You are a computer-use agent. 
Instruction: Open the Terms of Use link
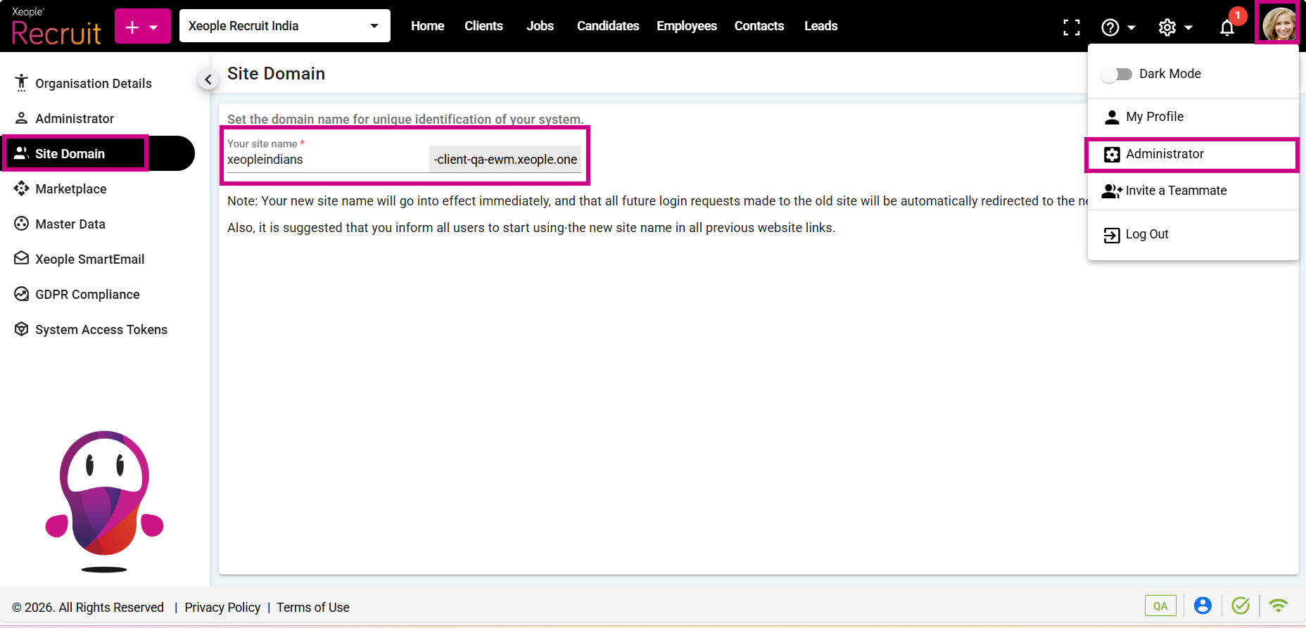click(312, 608)
